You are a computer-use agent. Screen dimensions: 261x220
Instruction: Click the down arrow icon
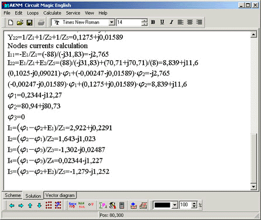(x=39, y=205)
